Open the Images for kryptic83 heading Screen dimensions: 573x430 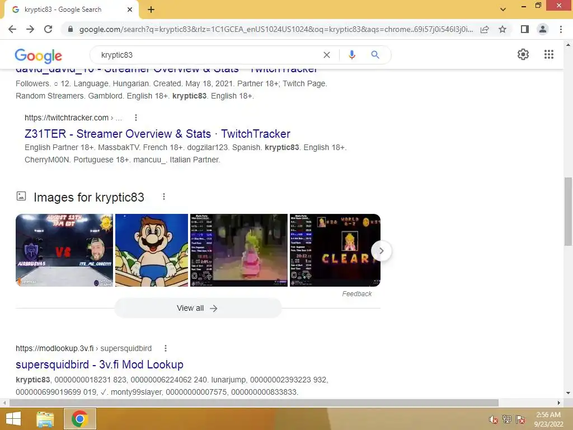coord(89,198)
